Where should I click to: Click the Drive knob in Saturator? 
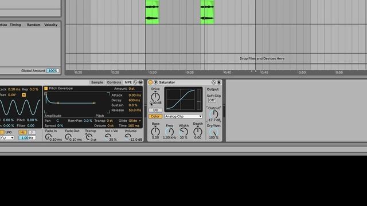155,96
